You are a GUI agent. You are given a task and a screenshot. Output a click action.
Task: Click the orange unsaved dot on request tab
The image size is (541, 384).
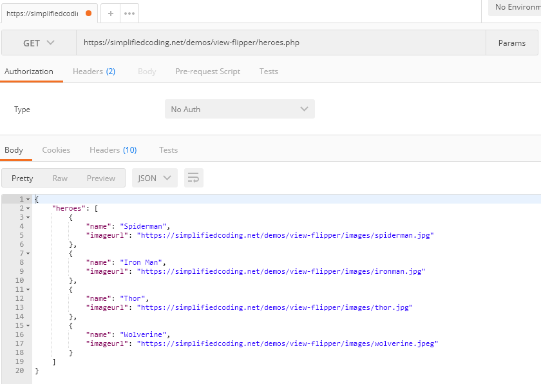click(x=89, y=14)
